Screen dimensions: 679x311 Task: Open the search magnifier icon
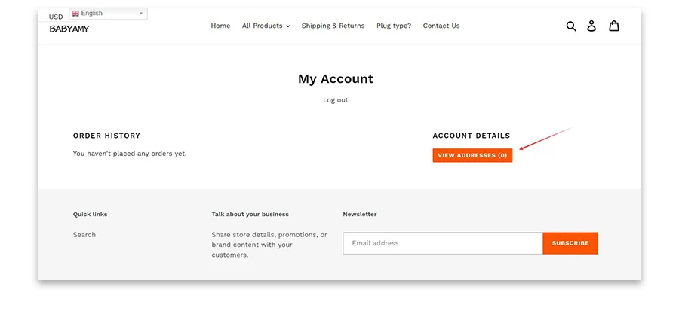pos(571,26)
